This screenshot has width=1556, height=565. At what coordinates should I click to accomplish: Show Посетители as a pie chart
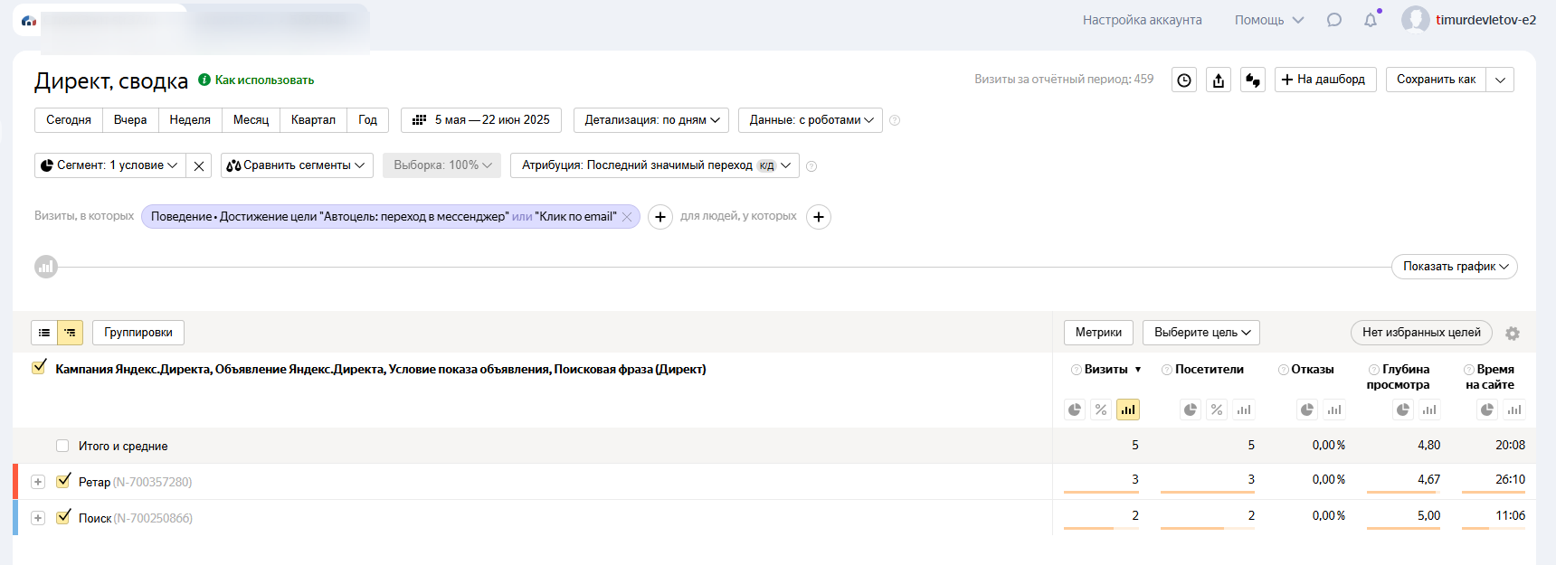coord(1191,410)
